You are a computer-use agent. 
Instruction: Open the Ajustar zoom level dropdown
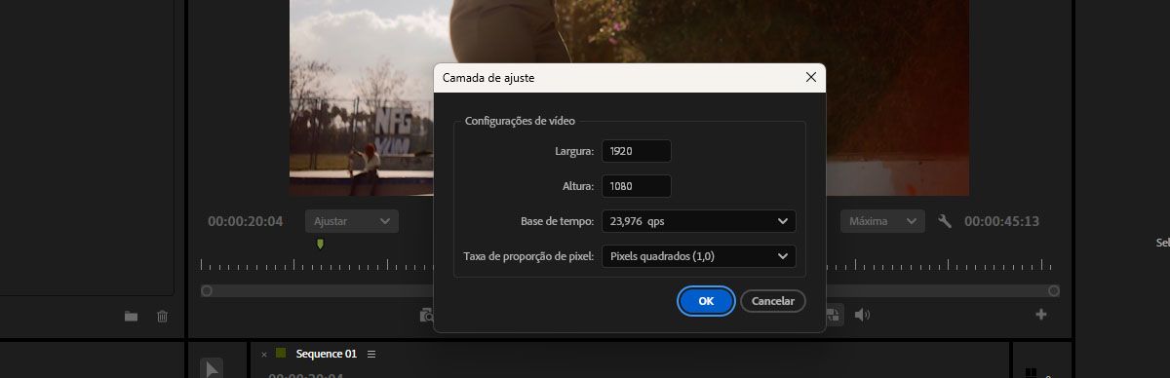pos(352,221)
